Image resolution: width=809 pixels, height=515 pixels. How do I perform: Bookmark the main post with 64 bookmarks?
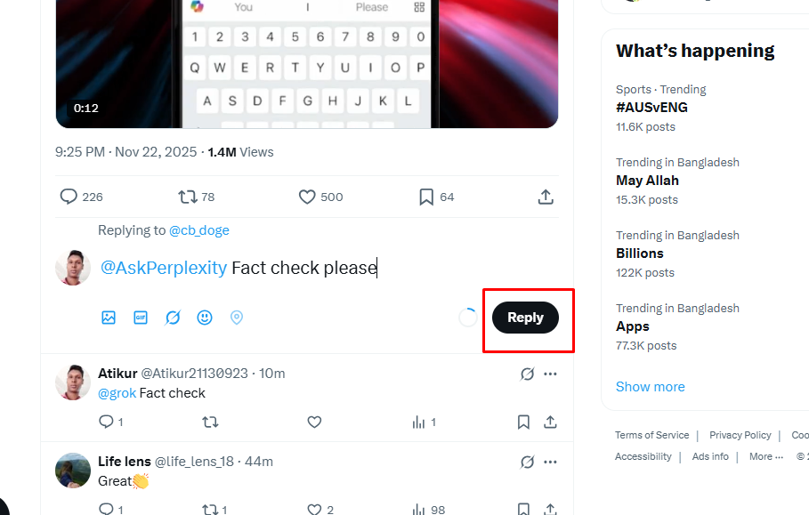tap(426, 197)
